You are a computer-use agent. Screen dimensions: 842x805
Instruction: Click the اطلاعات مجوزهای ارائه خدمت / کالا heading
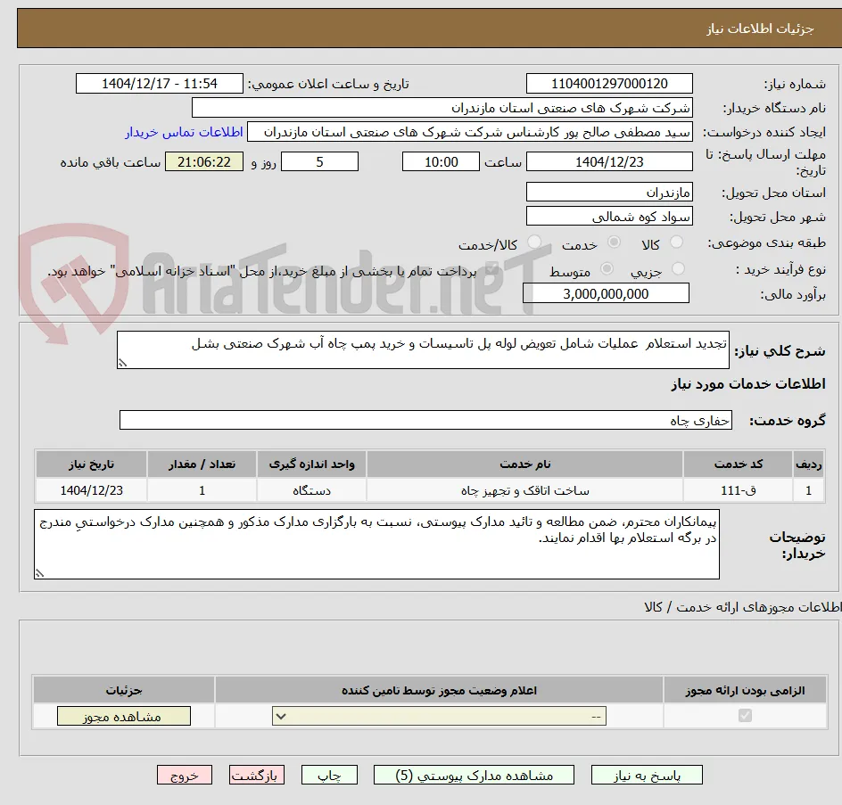click(743, 607)
